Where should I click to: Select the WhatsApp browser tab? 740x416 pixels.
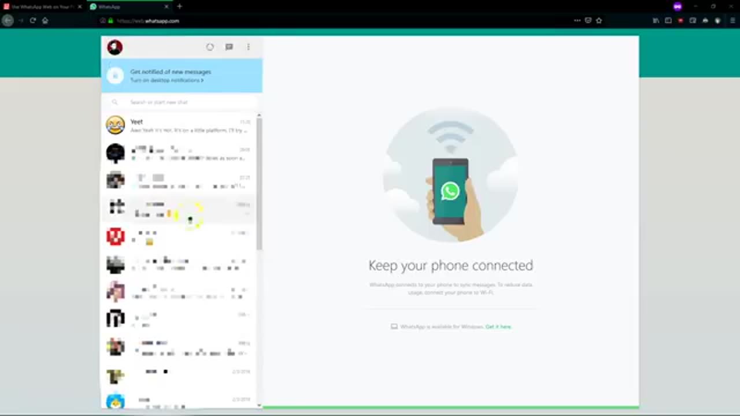point(127,6)
